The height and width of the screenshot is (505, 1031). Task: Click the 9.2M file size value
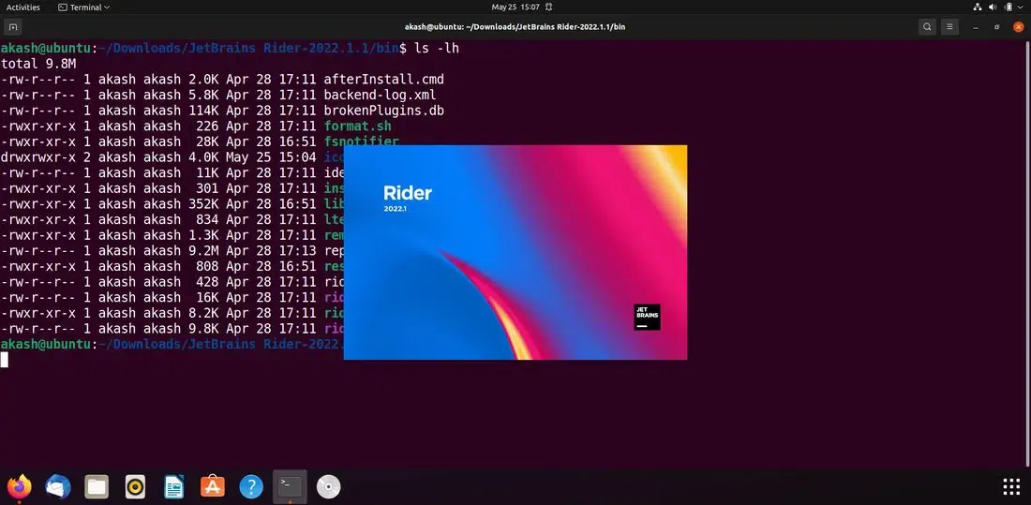point(203,250)
